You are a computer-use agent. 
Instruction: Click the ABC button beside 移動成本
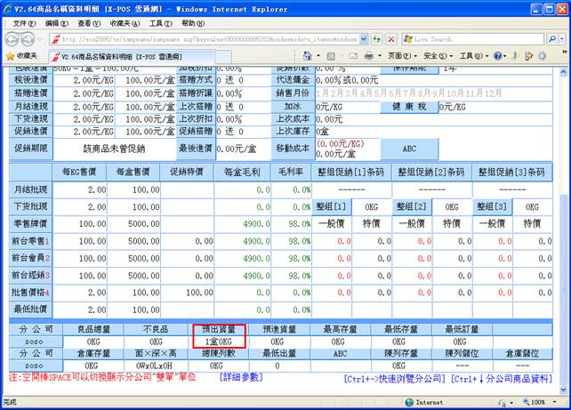(410, 149)
